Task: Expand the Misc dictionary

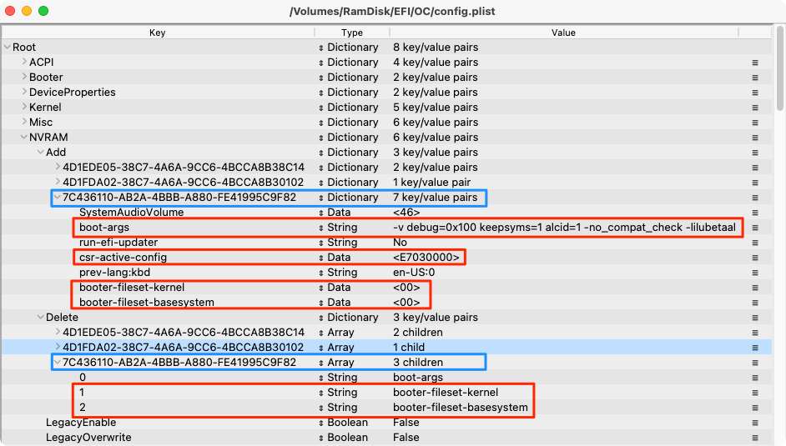Action: point(24,122)
